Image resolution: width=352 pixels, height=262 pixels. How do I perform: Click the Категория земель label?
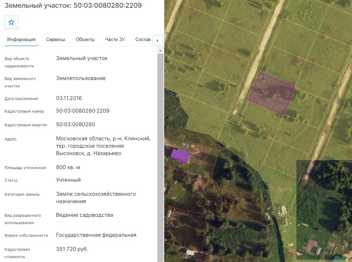coord(22,195)
